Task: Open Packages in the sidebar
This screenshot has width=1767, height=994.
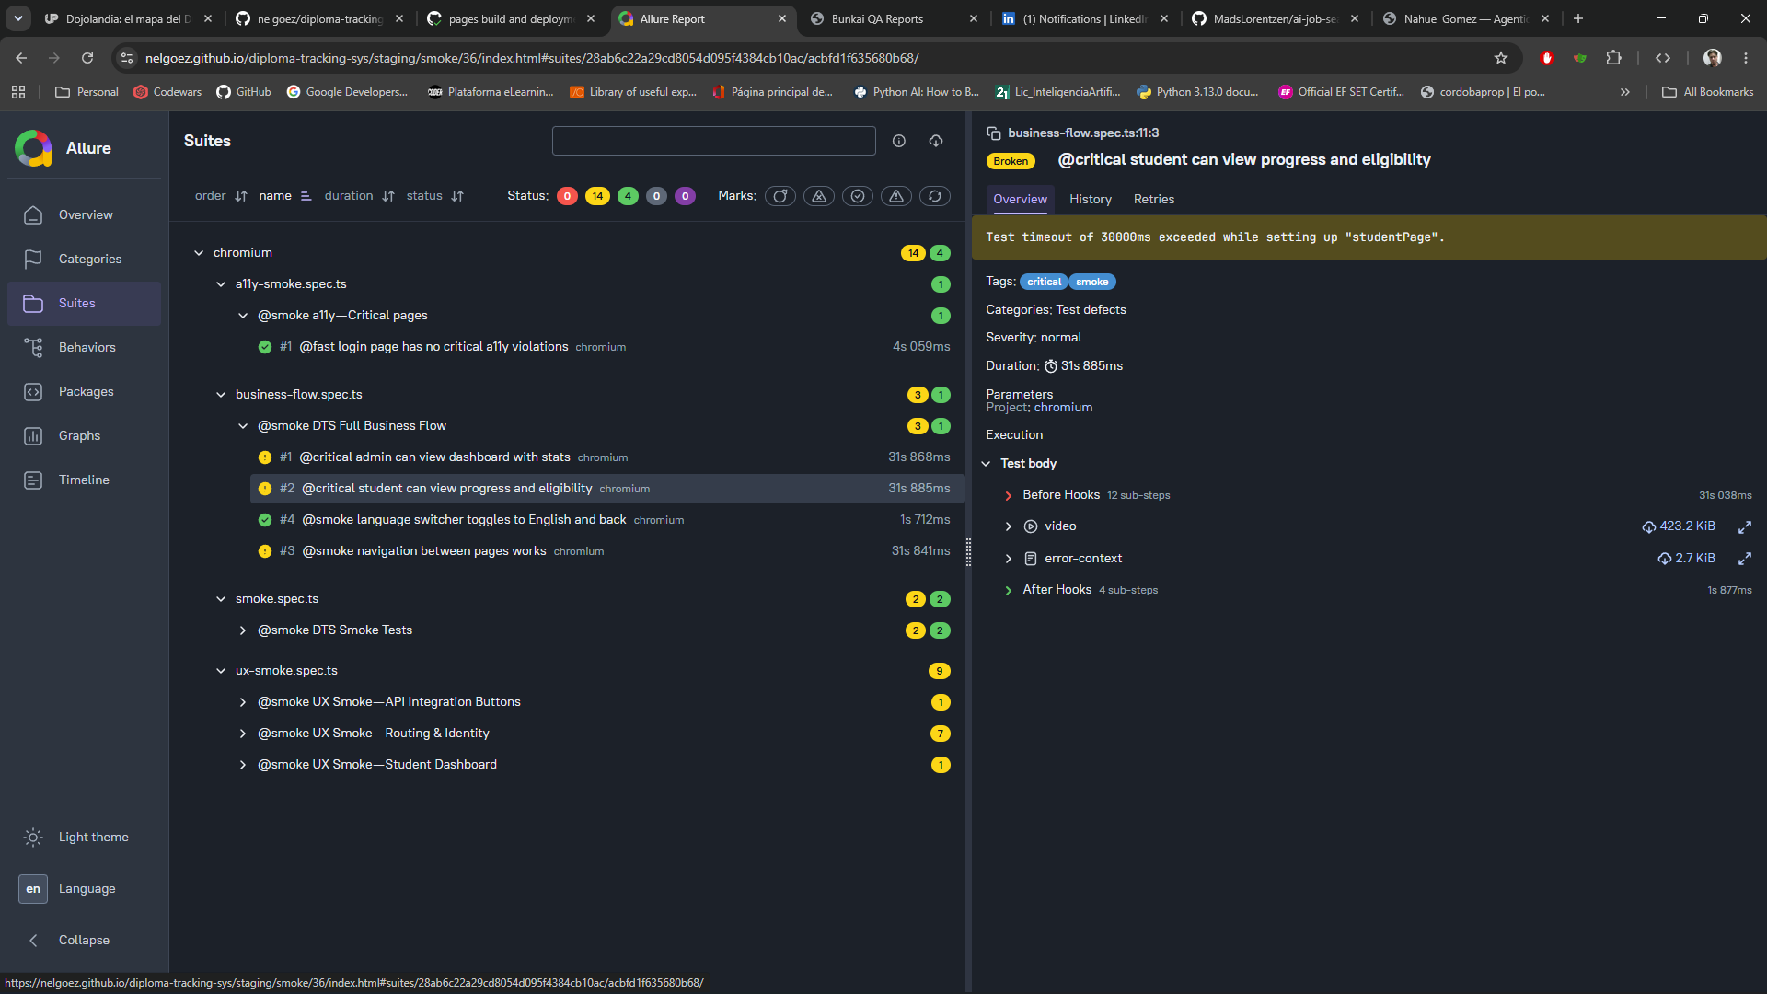Action: (85, 391)
